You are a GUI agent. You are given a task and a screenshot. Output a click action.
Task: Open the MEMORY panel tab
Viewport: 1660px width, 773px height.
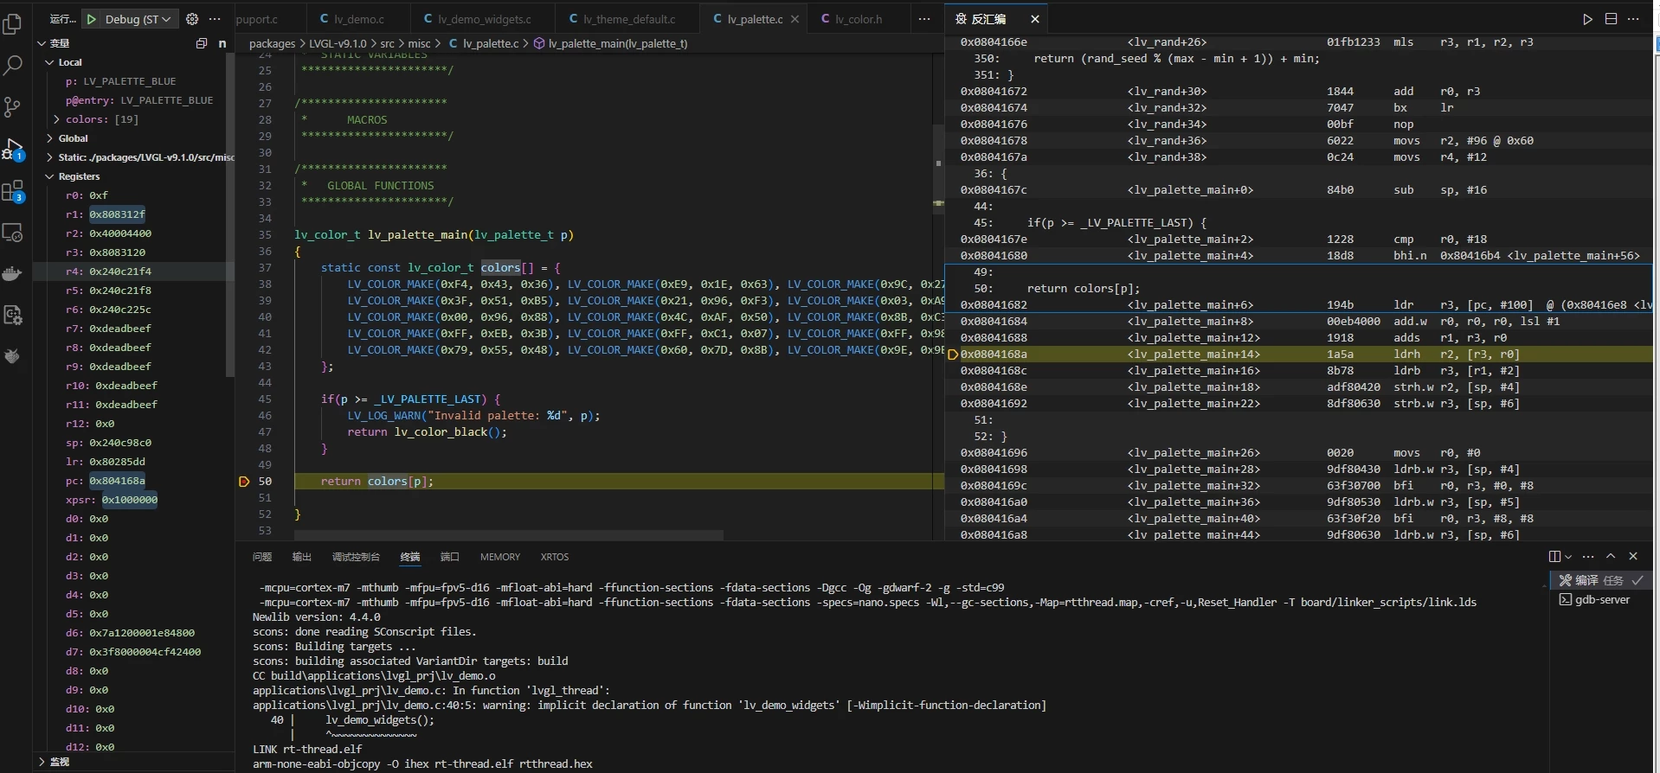[500, 557]
